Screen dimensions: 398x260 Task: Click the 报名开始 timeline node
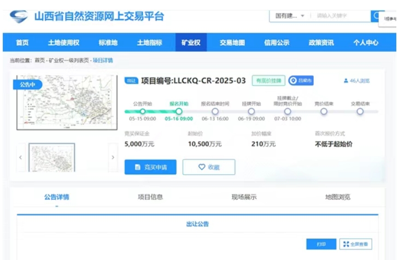pyautogui.click(x=179, y=111)
